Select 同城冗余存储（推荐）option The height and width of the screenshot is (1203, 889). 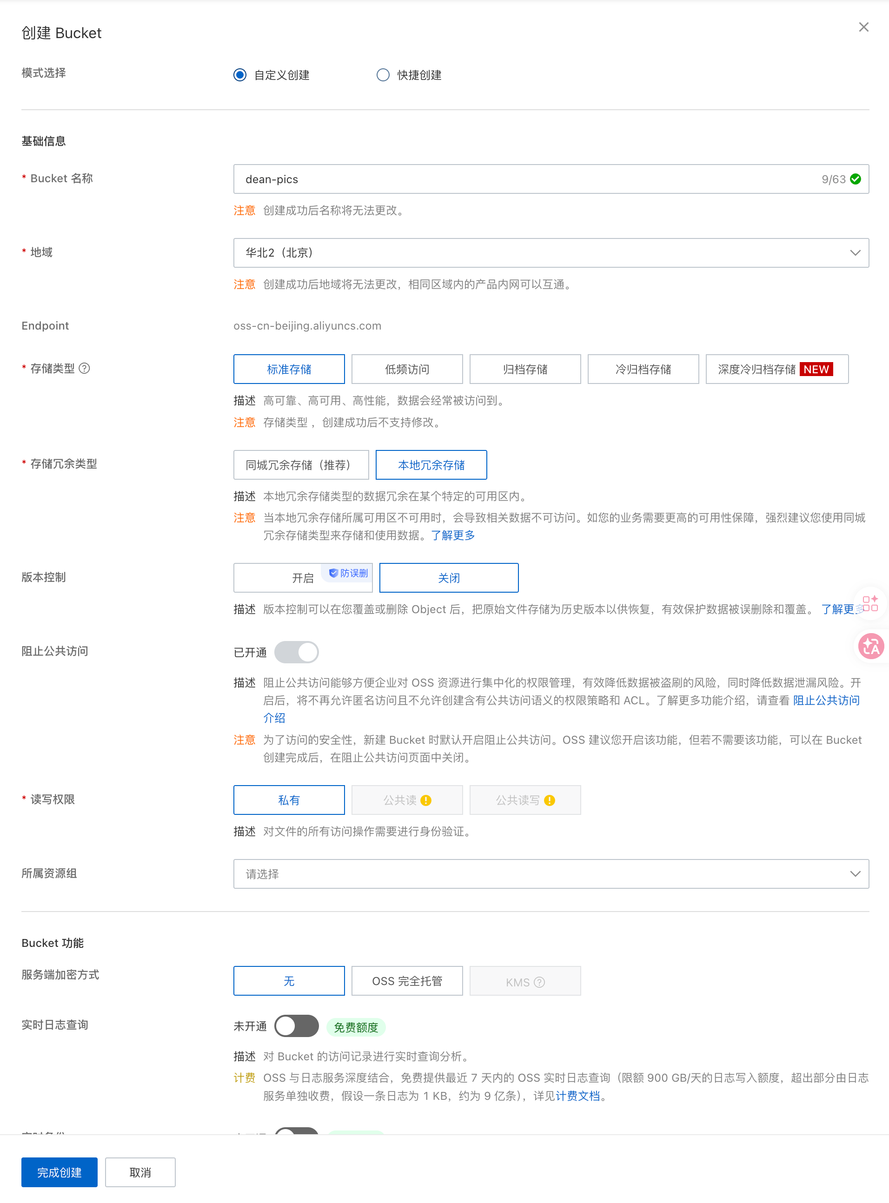click(301, 464)
